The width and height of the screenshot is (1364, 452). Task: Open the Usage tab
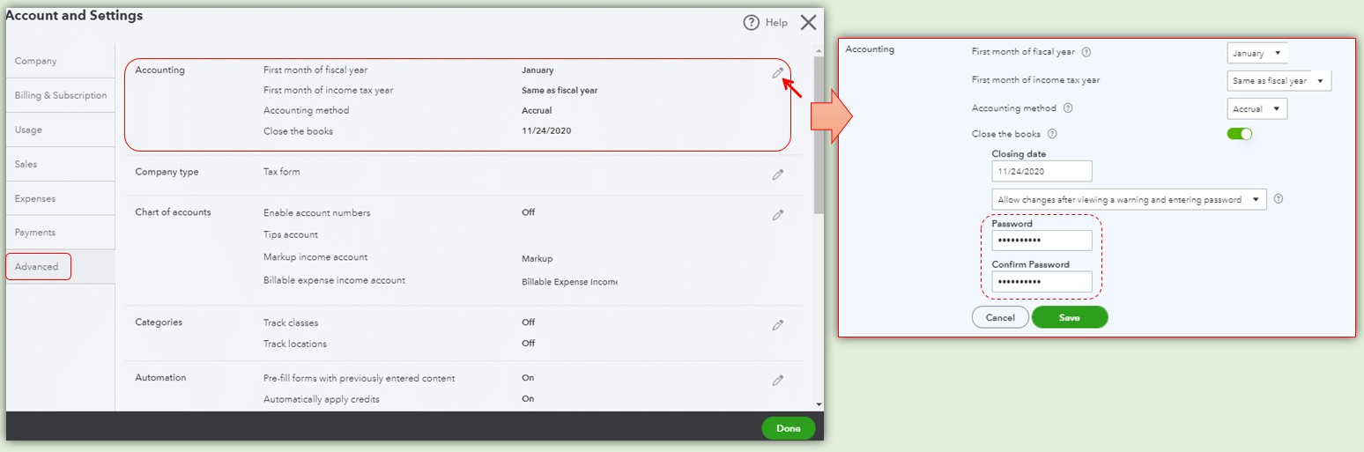point(60,130)
